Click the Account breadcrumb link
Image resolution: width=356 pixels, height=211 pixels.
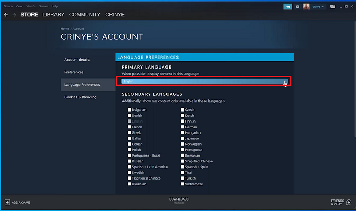(x=79, y=29)
